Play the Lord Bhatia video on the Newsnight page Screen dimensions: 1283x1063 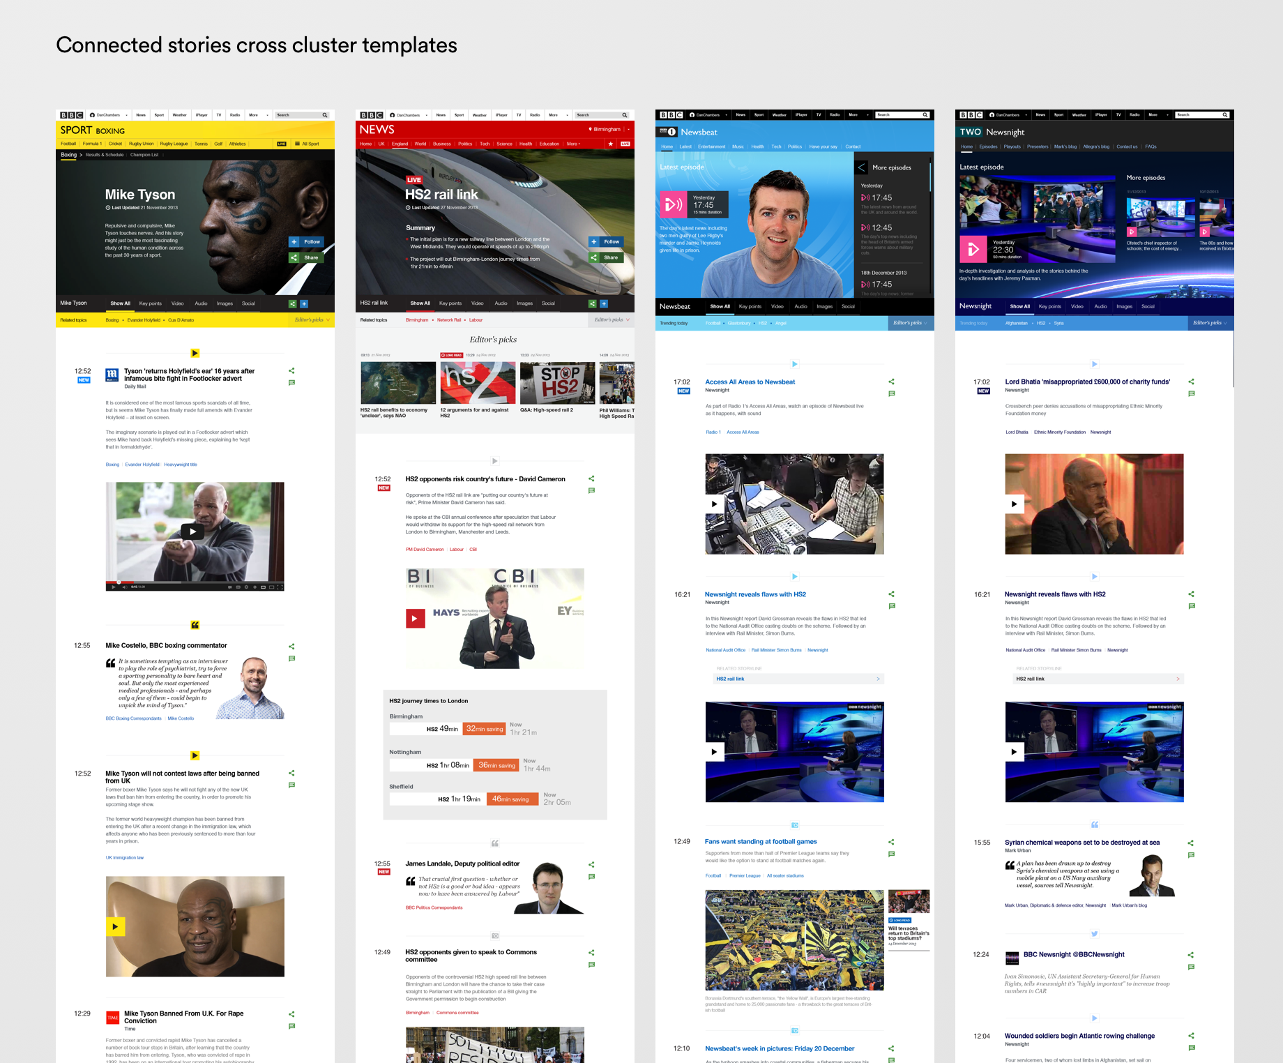pyautogui.click(x=1014, y=504)
